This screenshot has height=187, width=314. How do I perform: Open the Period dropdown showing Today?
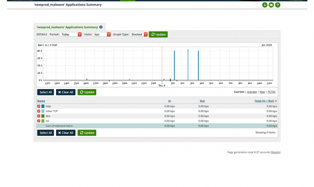pos(70,35)
